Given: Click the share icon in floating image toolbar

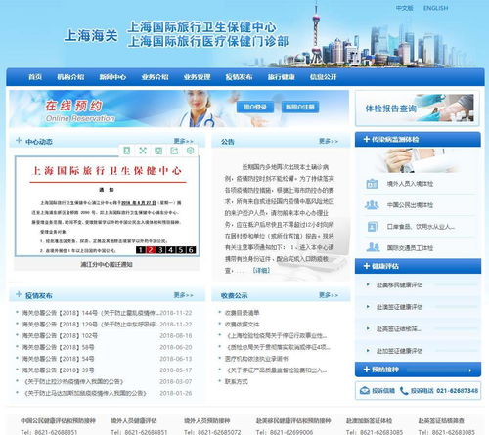Looking at the screenshot, I should pos(174,151).
